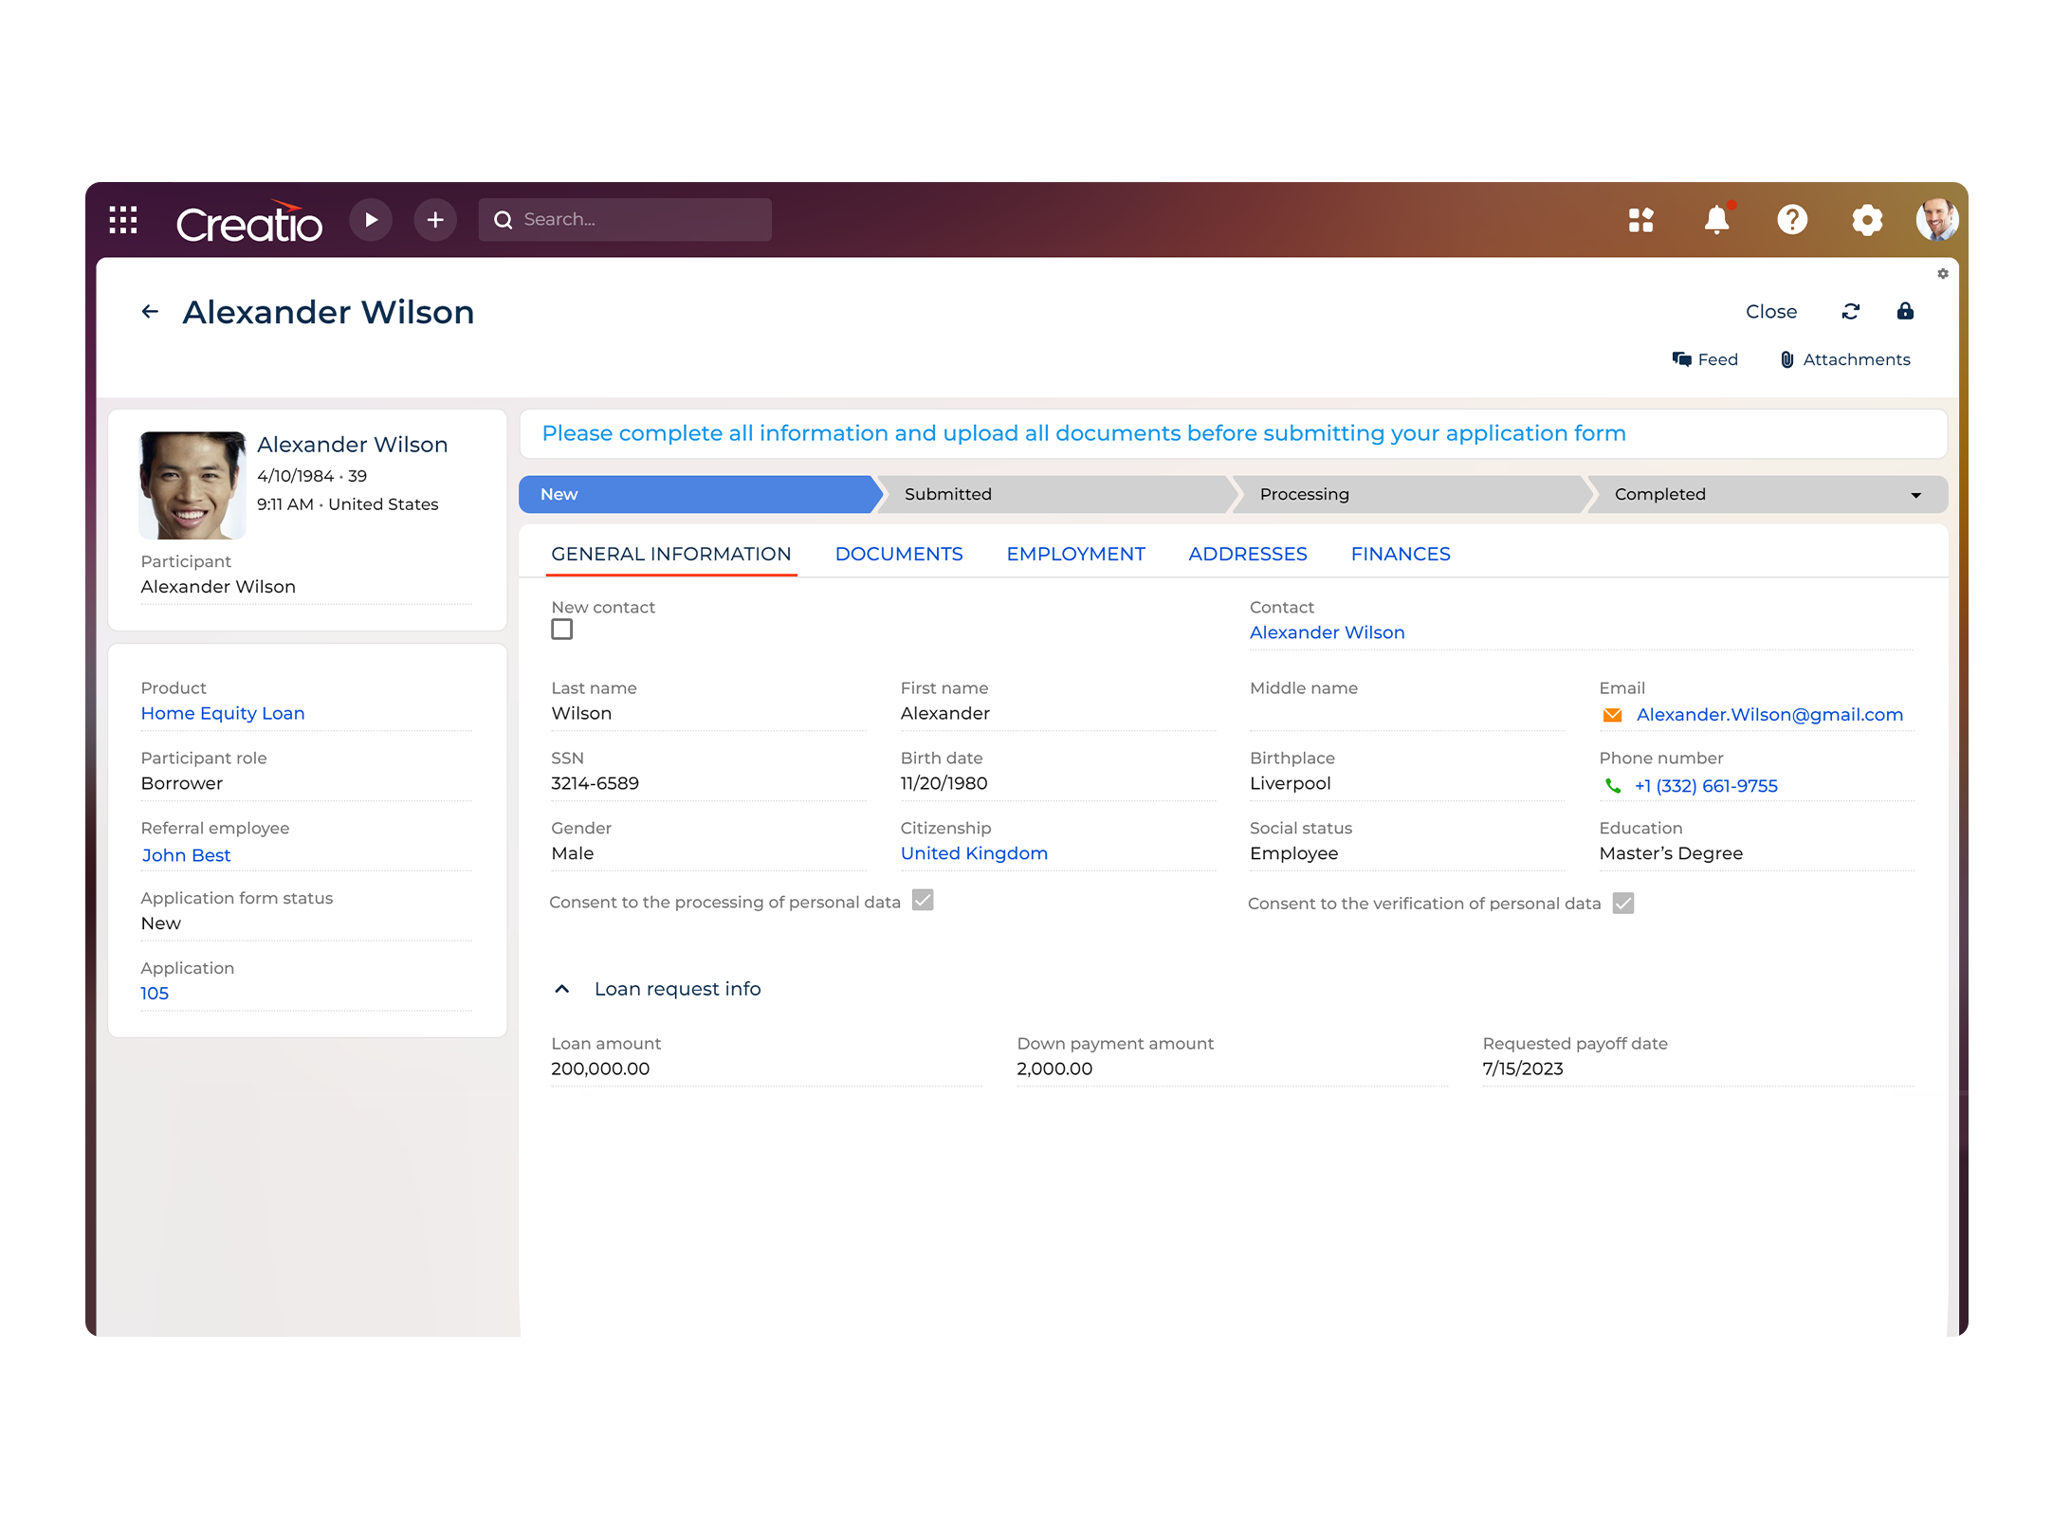Click the refresh page icon
Screen dimensions: 2052x1517
[x=1850, y=312]
